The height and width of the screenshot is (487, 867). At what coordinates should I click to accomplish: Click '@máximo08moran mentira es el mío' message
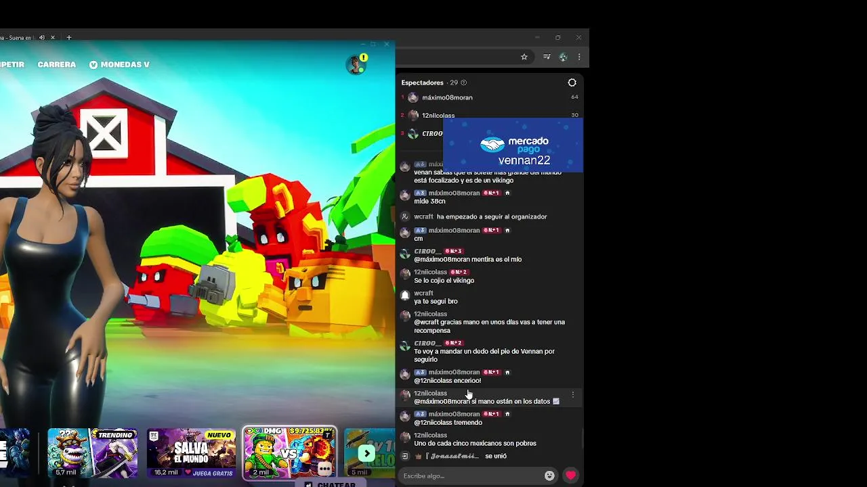coord(467,260)
